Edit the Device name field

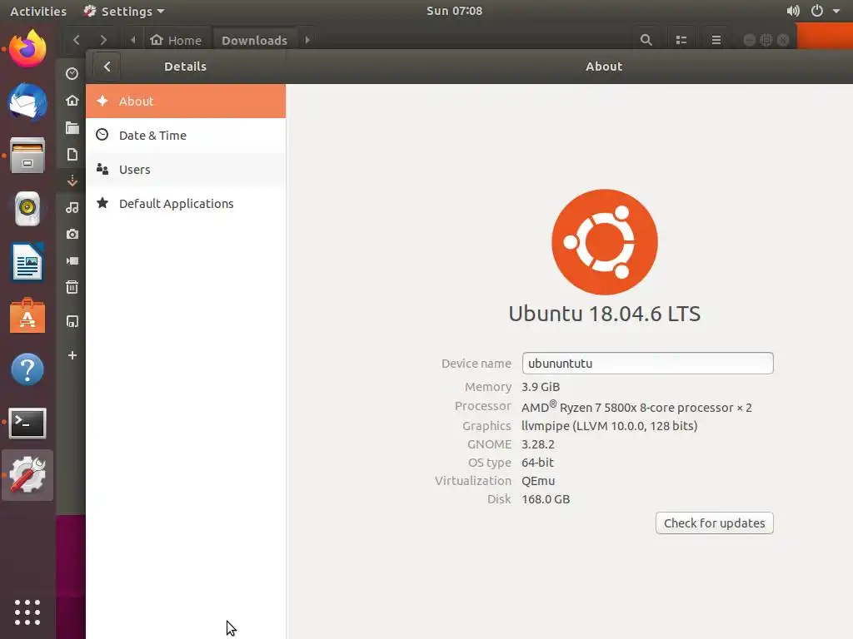647,363
